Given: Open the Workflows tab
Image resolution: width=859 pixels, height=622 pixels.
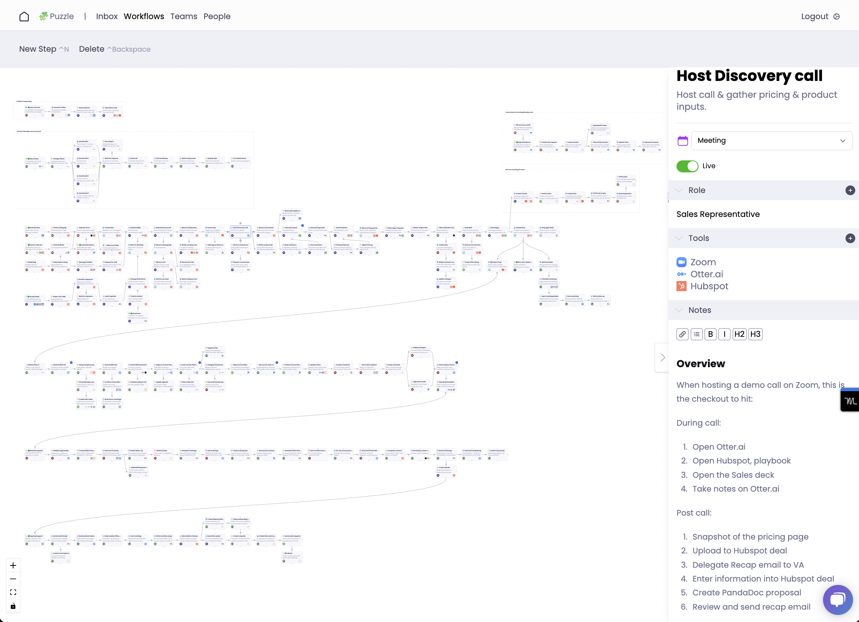Looking at the screenshot, I should [144, 16].
